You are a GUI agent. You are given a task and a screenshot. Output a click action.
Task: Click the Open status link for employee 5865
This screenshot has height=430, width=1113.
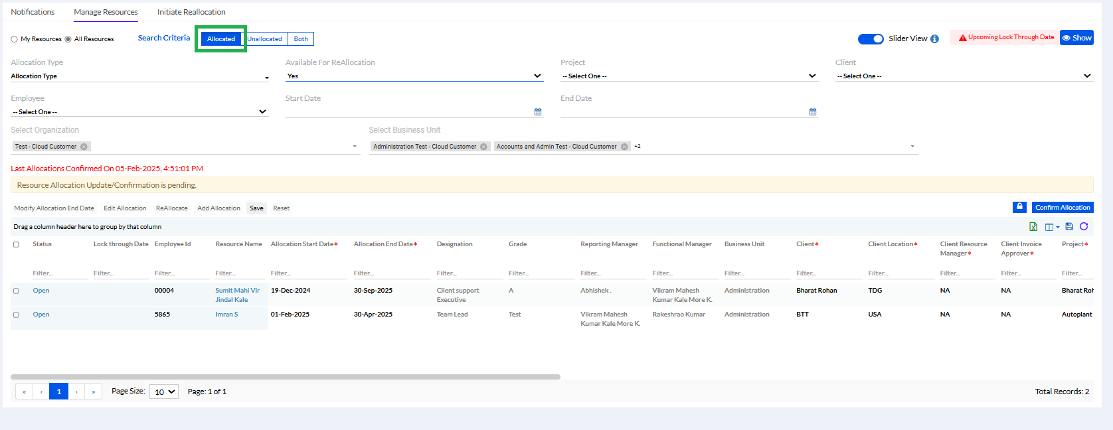[x=41, y=315]
